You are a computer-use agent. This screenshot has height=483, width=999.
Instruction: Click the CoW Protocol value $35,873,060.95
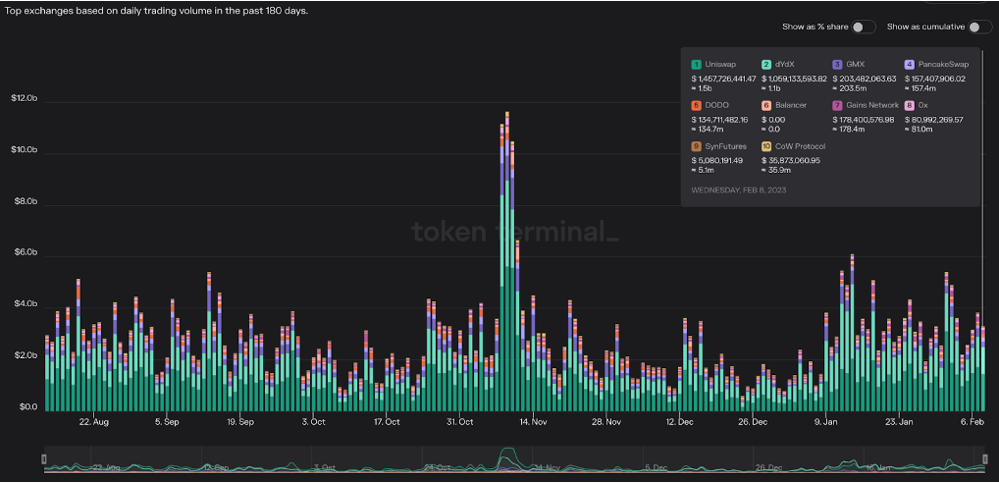pos(791,161)
